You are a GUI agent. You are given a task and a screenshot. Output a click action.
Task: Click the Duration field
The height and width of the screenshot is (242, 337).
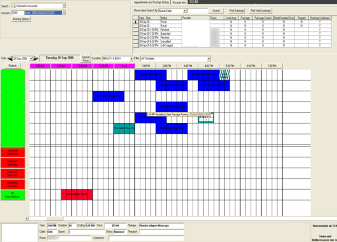click(72, 226)
